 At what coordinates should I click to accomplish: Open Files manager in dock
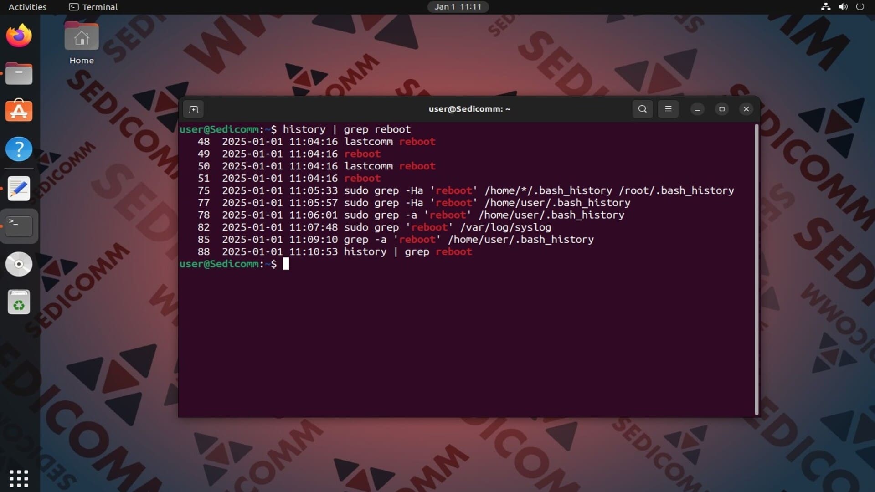[x=19, y=74]
